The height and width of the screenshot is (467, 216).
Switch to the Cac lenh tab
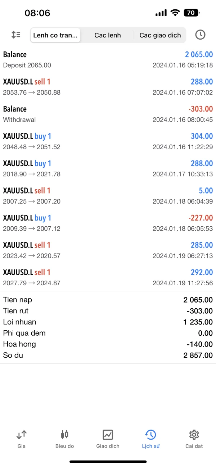(108, 35)
